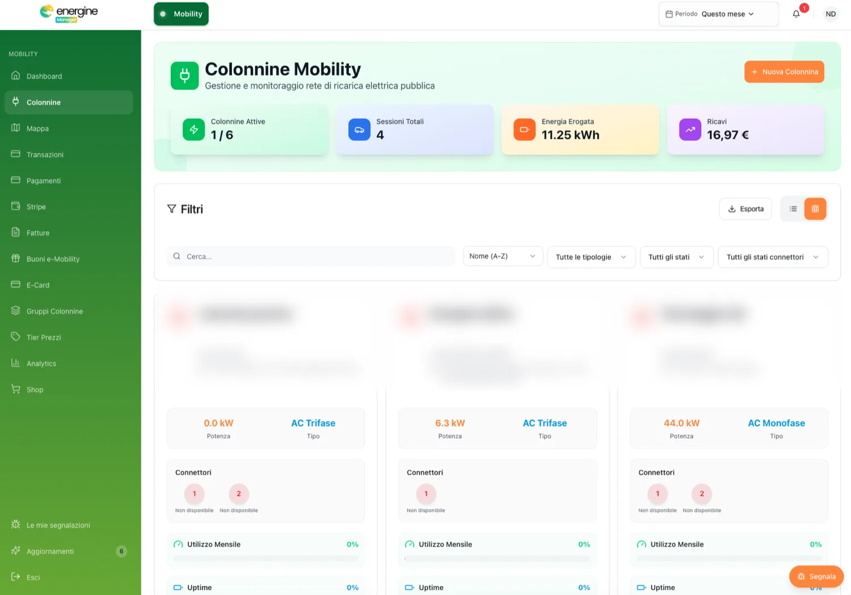Click the Buoni e-Mobility gift icon
Image resolution: width=851 pixels, height=595 pixels.
click(16, 258)
